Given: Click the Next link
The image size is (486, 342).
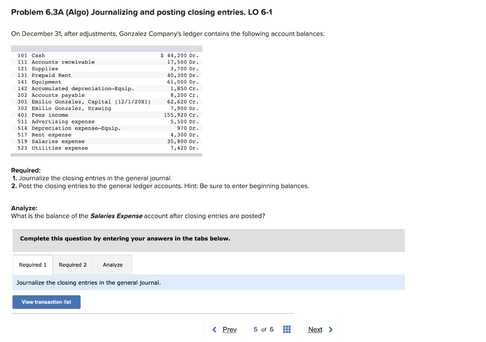Looking at the screenshot, I should [x=315, y=329].
